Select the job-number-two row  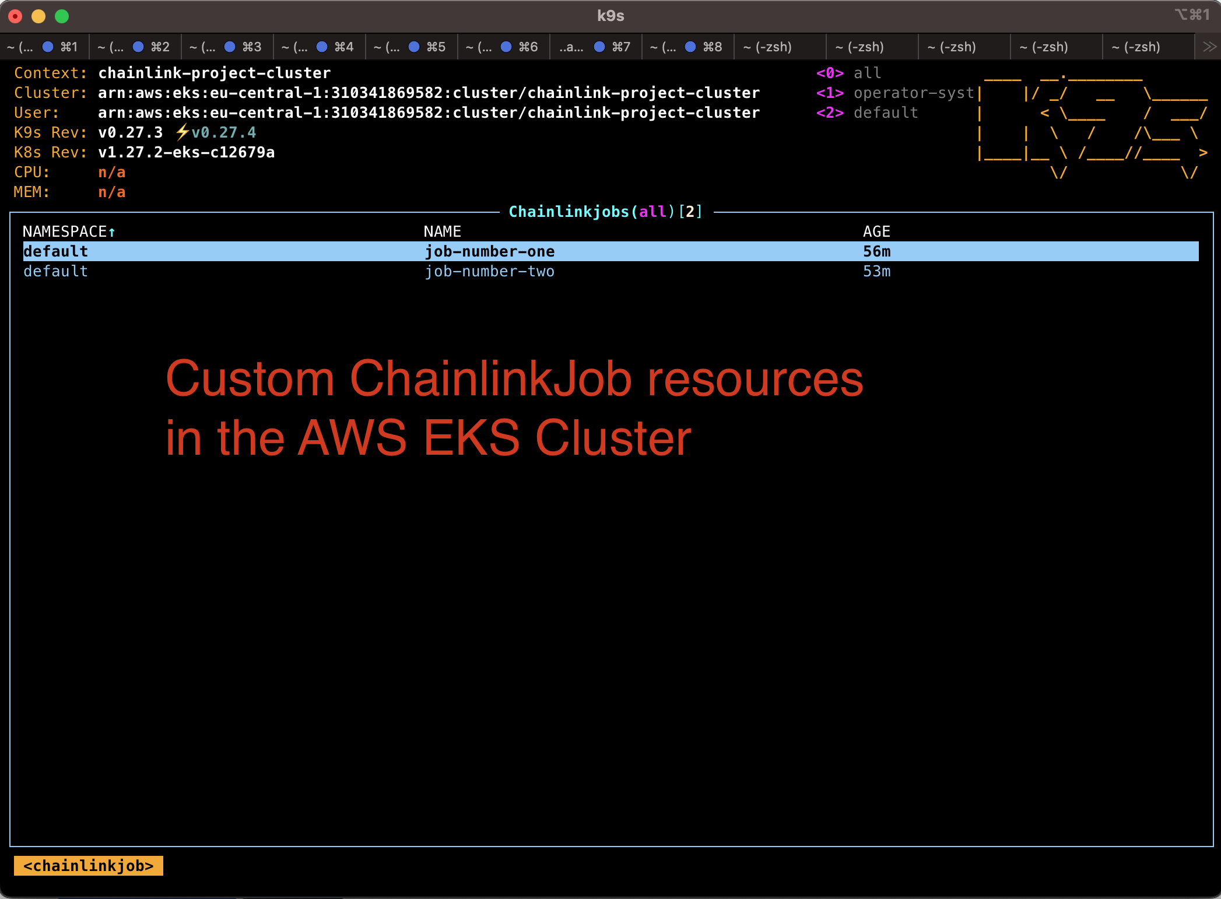tap(490, 271)
